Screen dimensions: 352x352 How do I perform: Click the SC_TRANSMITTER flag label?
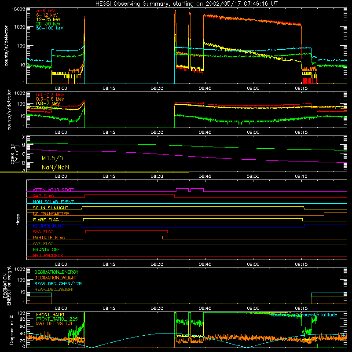(51, 214)
